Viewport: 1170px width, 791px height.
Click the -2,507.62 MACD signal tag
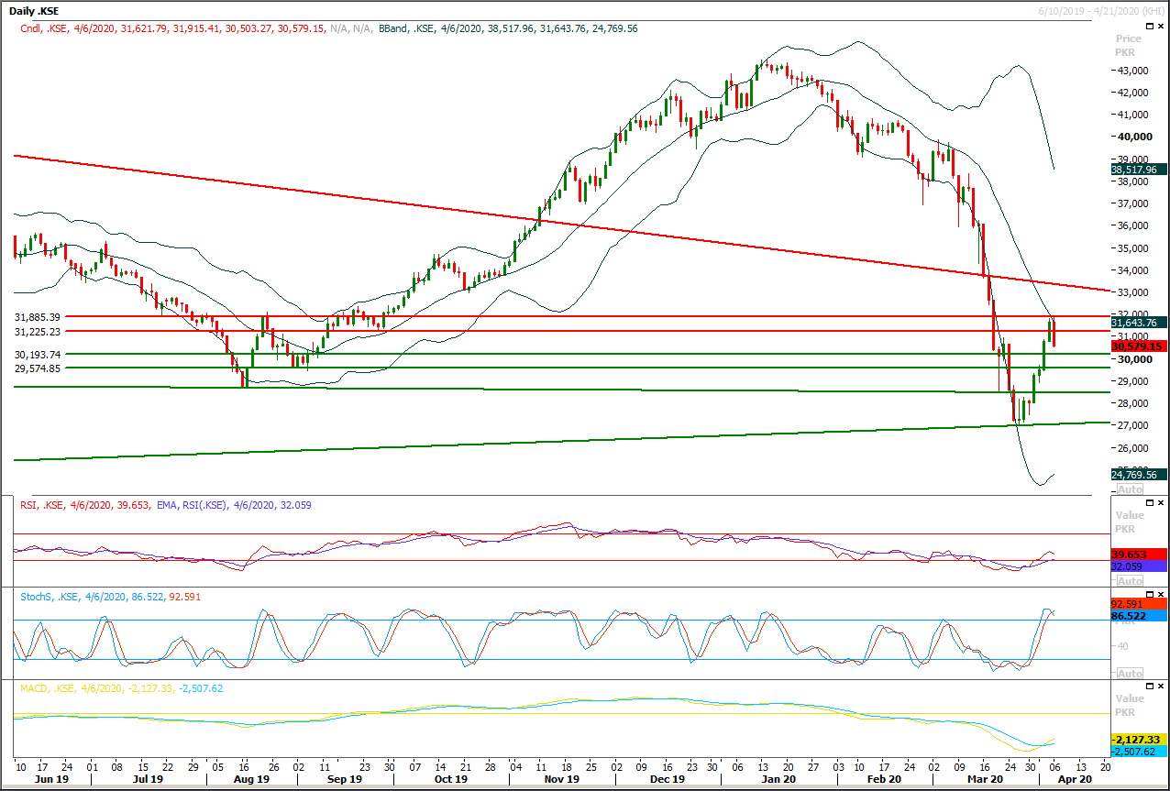(x=1139, y=752)
